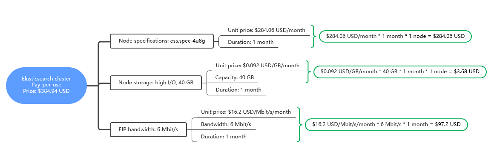Click Duration: 1 month under node storage

coord(238,89)
